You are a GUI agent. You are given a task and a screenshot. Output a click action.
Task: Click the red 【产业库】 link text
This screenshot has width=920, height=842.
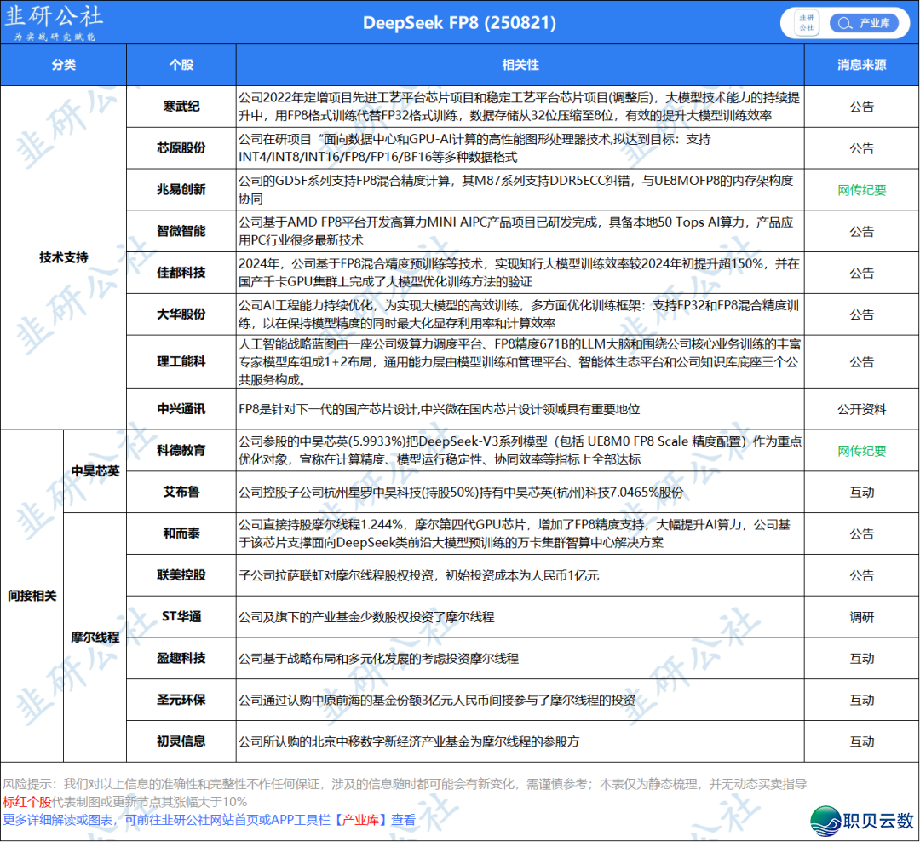tap(361, 820)
